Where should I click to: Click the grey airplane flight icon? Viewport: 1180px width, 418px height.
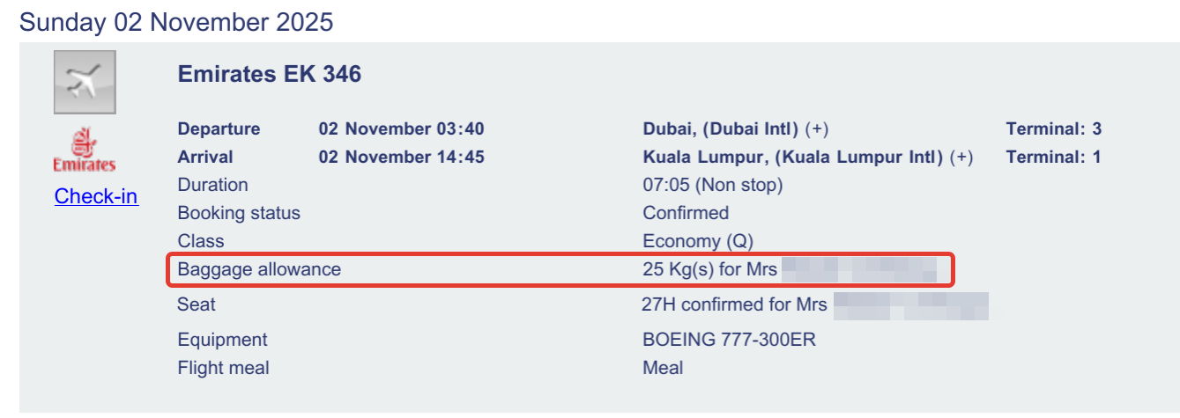(x=85, y=83)
